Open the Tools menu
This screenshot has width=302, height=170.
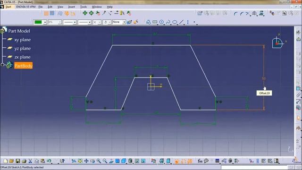pyautogui.click(x=84, y=7)
